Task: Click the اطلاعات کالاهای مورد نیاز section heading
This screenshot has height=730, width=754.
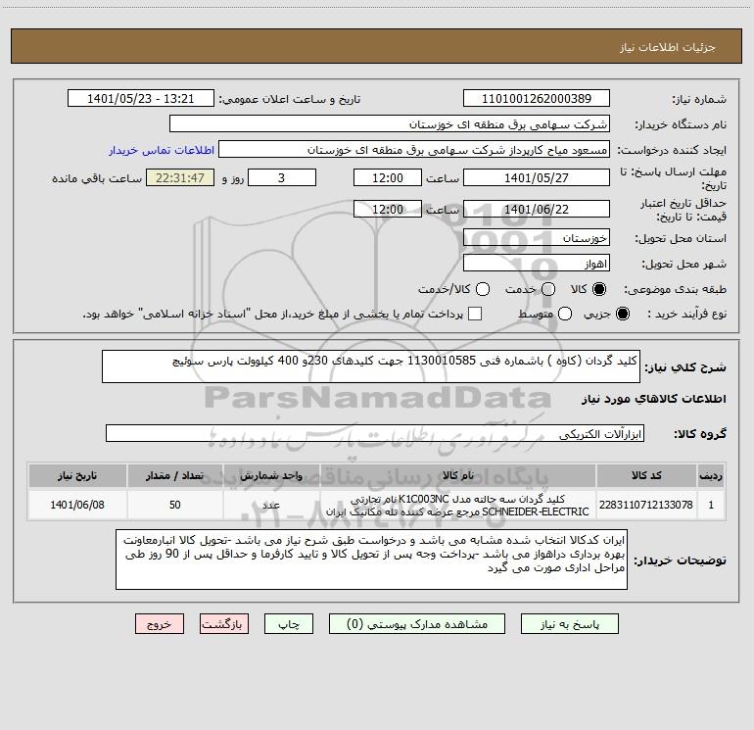Action: [x=653, y=399]
